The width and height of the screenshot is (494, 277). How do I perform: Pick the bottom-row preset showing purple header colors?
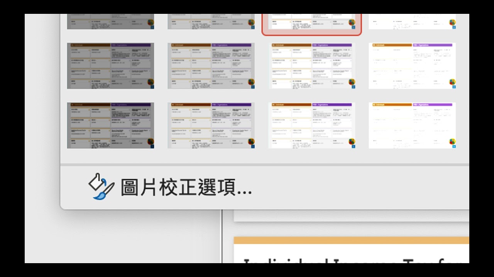(x=311, y=125)
